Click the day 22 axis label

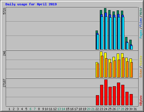97,109
